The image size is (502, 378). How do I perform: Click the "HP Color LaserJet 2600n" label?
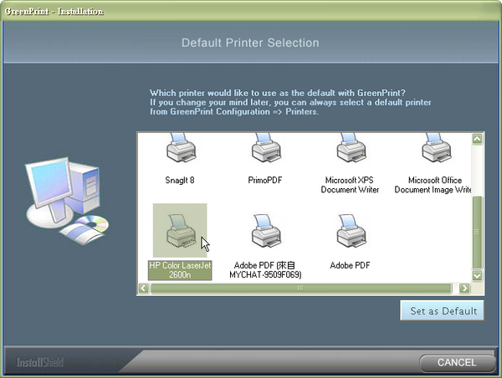click(180, 270)
